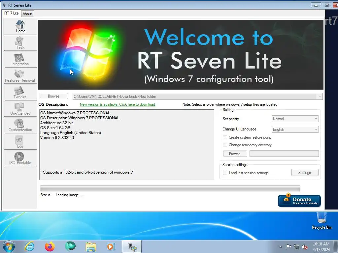Image resolution: width=338 pixels, height=253 pixels.
Task: Click the New version is available link
Action: (117, 104)
